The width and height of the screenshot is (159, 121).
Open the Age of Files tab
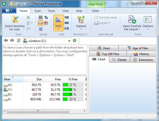(x=137, y=48)
